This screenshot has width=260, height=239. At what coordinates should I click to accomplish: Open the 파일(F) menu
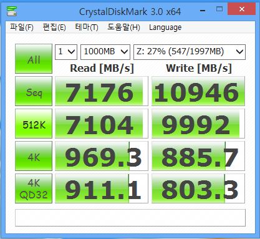coord(22,27)
